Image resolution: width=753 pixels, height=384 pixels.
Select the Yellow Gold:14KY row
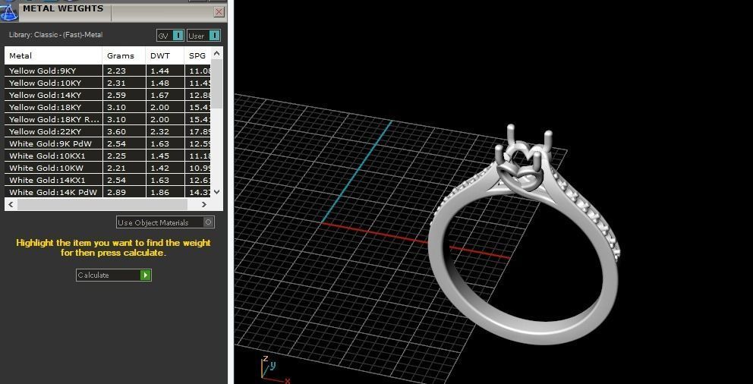(108, 95)
